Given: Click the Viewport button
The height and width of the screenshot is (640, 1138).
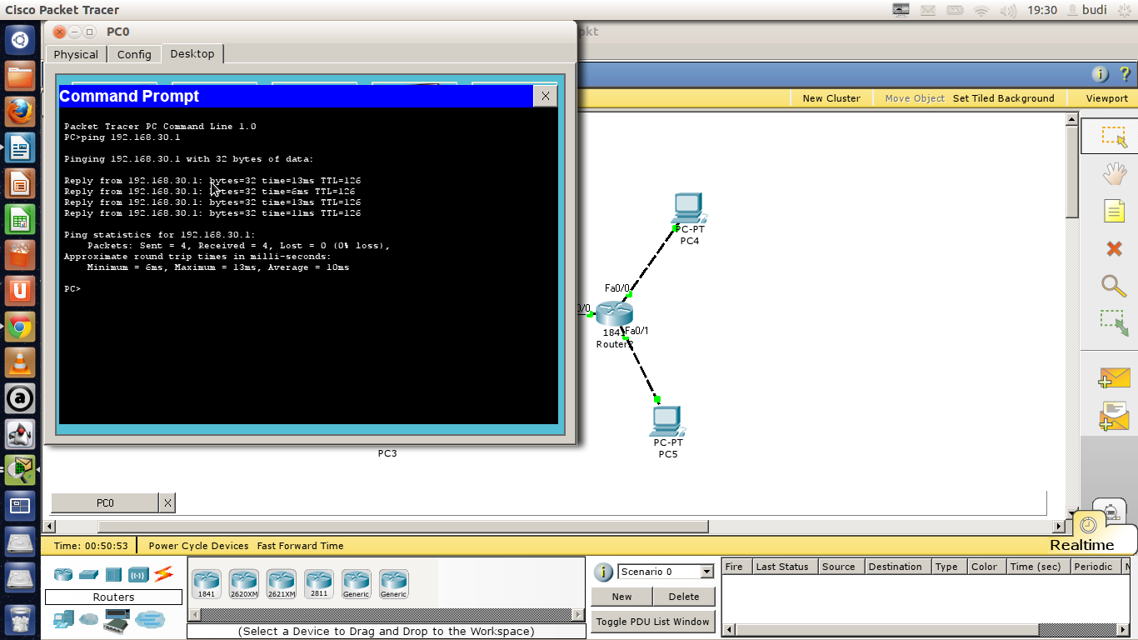Looking at the screenshot, I should click(1107, 98).
